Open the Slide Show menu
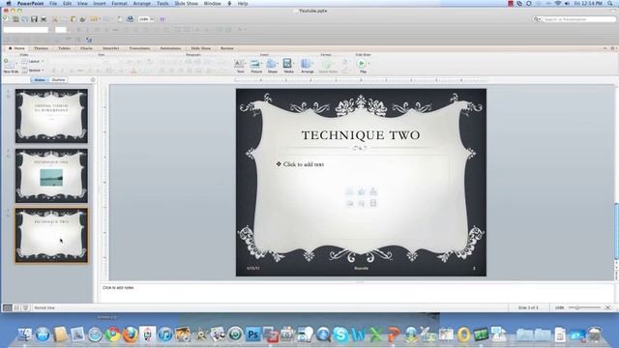Viewport: 619px width, 348px height. [186, 4]
